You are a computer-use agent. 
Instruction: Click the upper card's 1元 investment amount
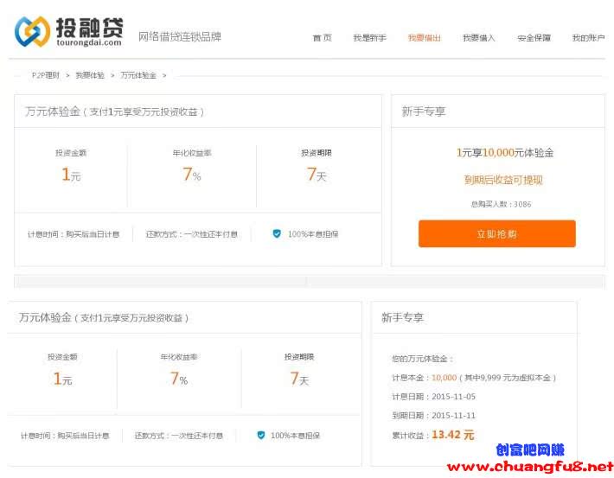coord(71,175)
